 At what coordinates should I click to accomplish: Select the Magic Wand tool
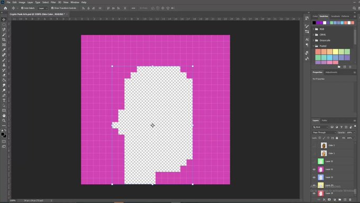pos(4,34)
